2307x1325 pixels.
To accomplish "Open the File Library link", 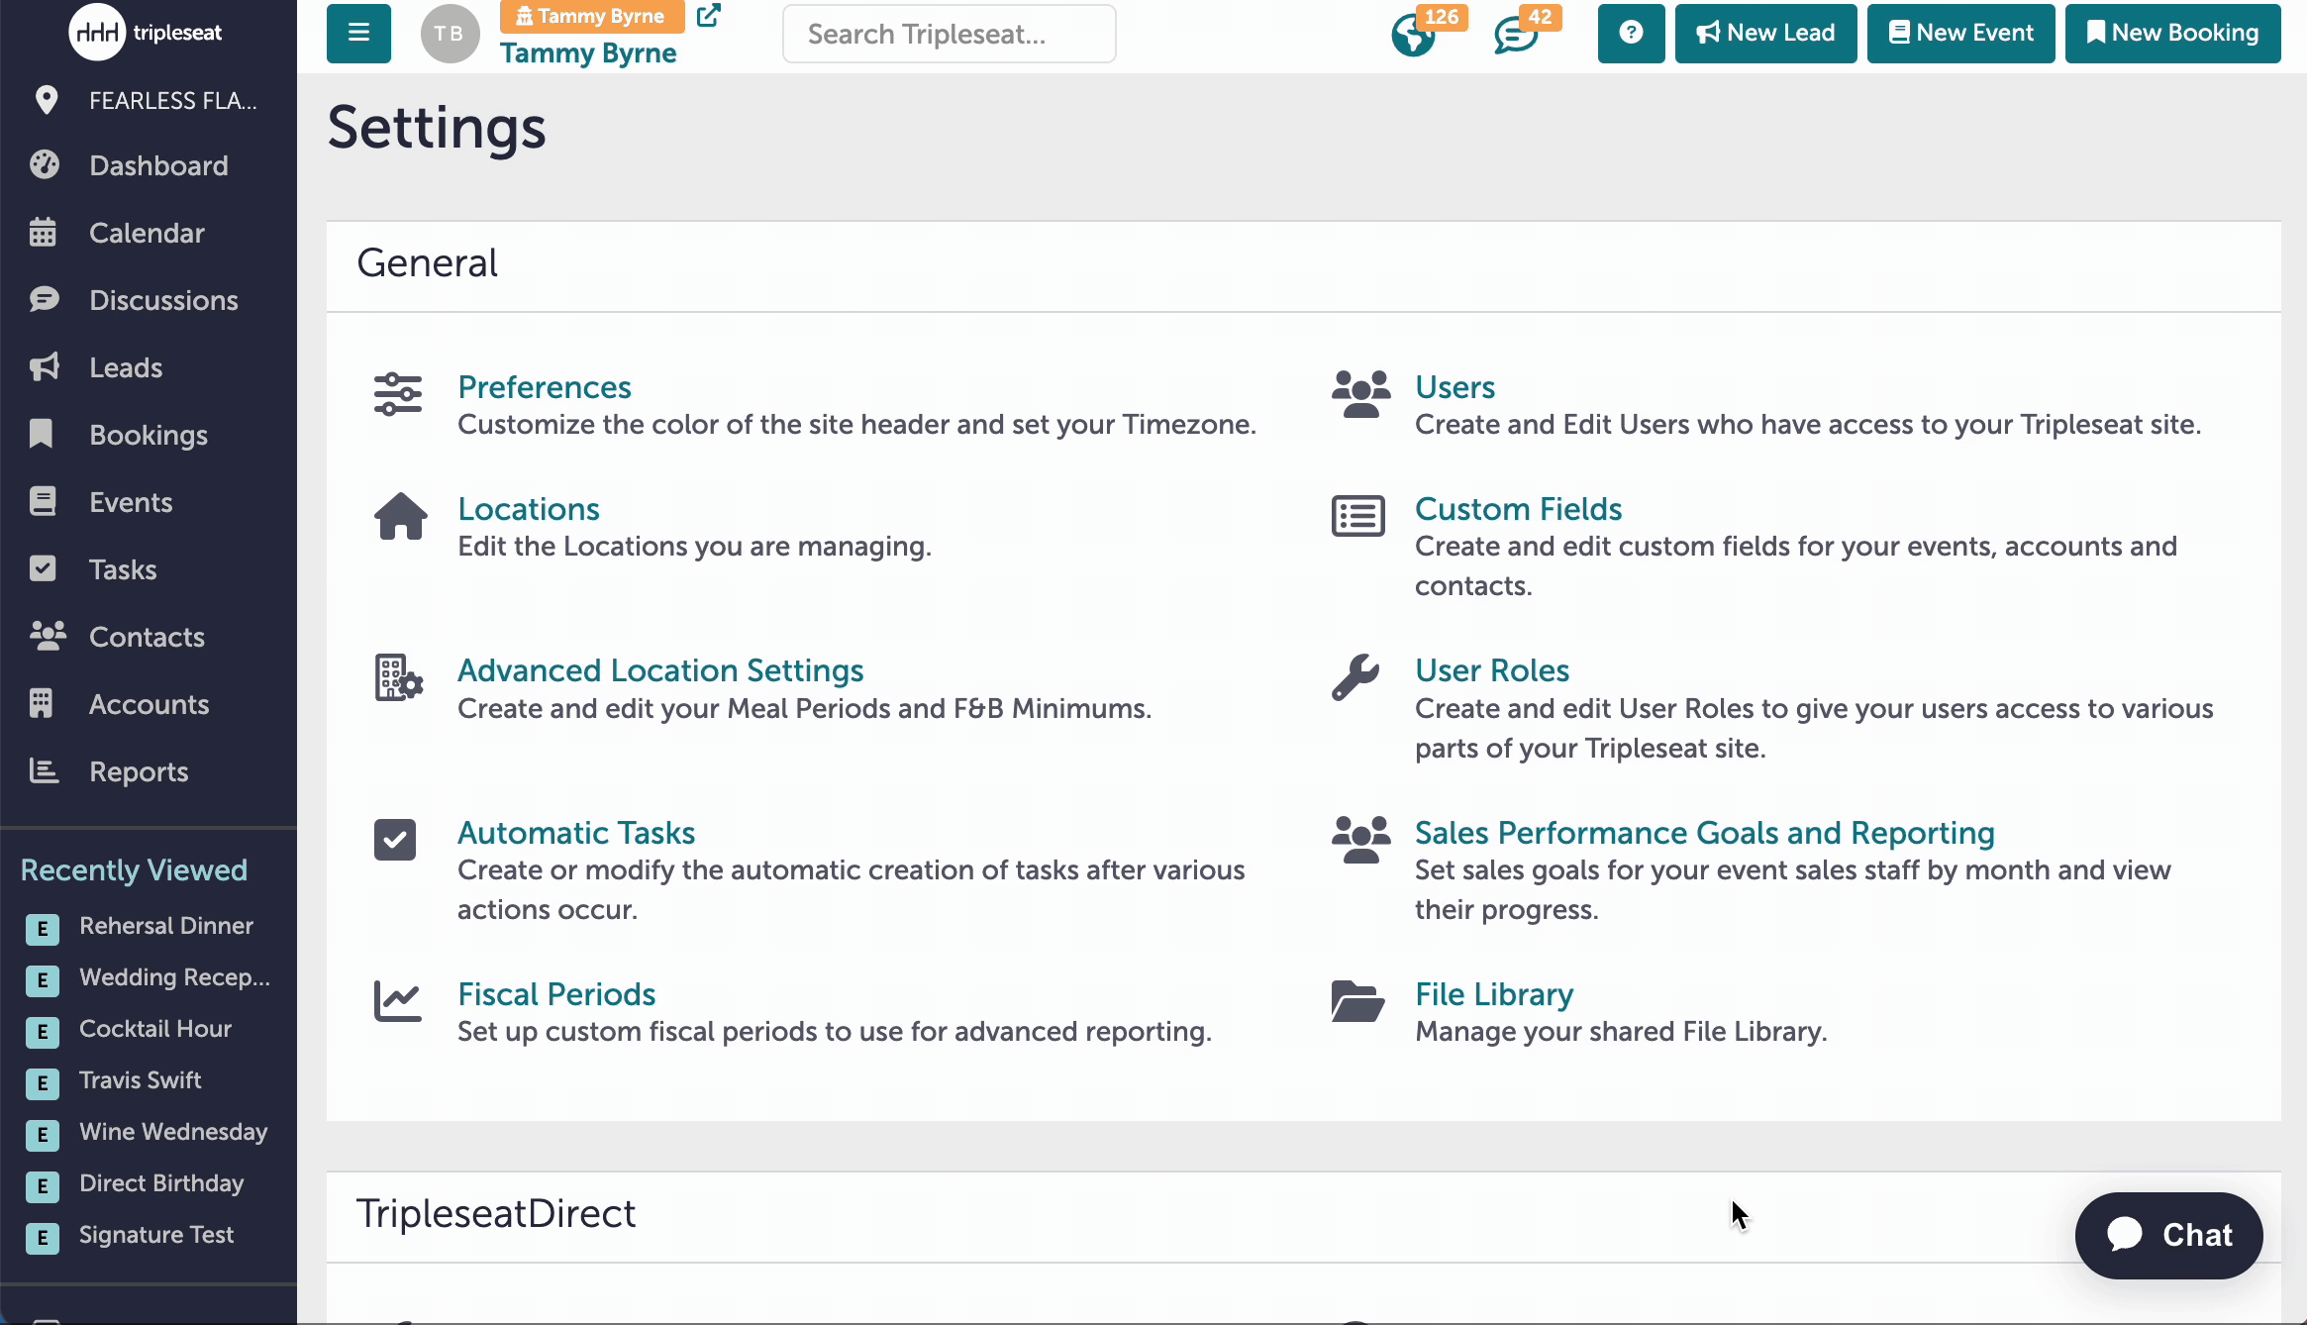I will click(x=1494, y=994).
